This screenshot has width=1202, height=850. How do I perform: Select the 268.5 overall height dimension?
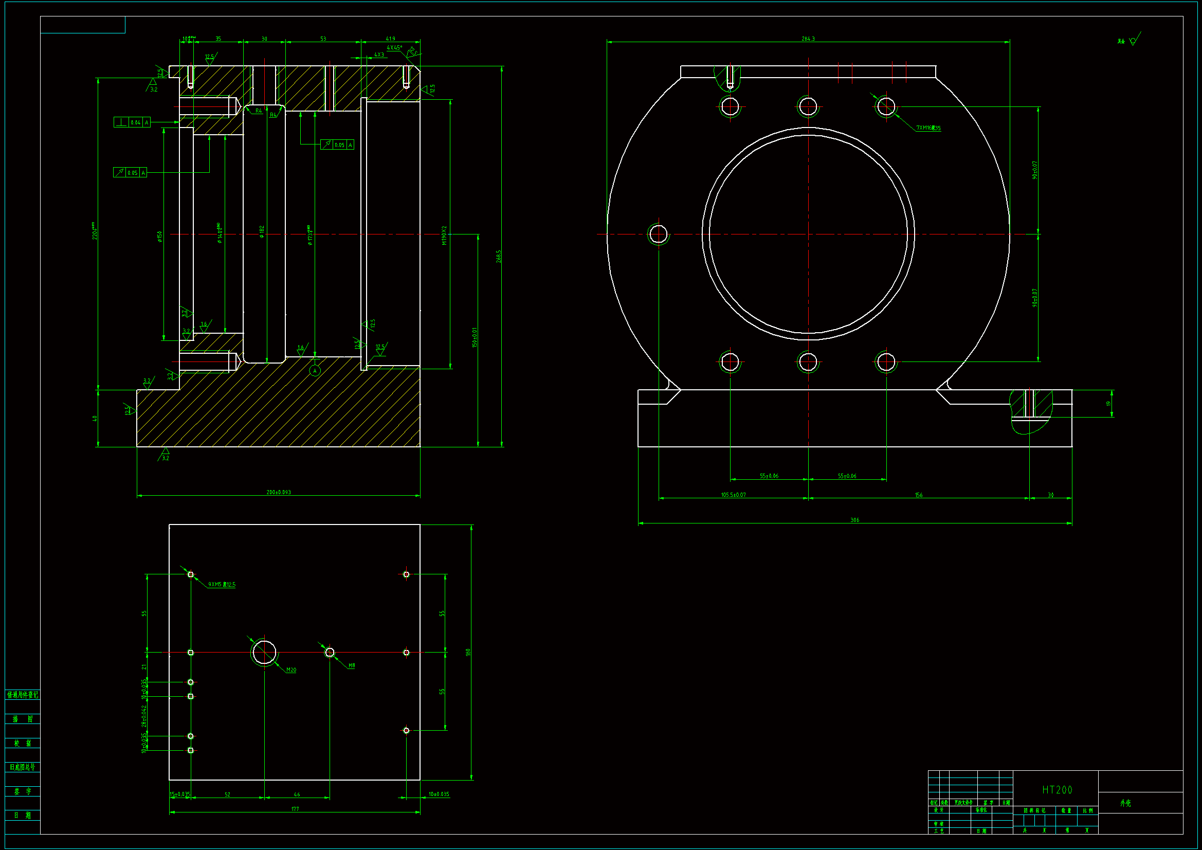[499, 256]
